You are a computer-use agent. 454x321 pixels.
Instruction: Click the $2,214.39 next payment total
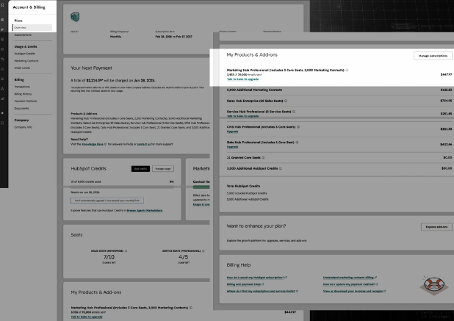pos(95,80)
